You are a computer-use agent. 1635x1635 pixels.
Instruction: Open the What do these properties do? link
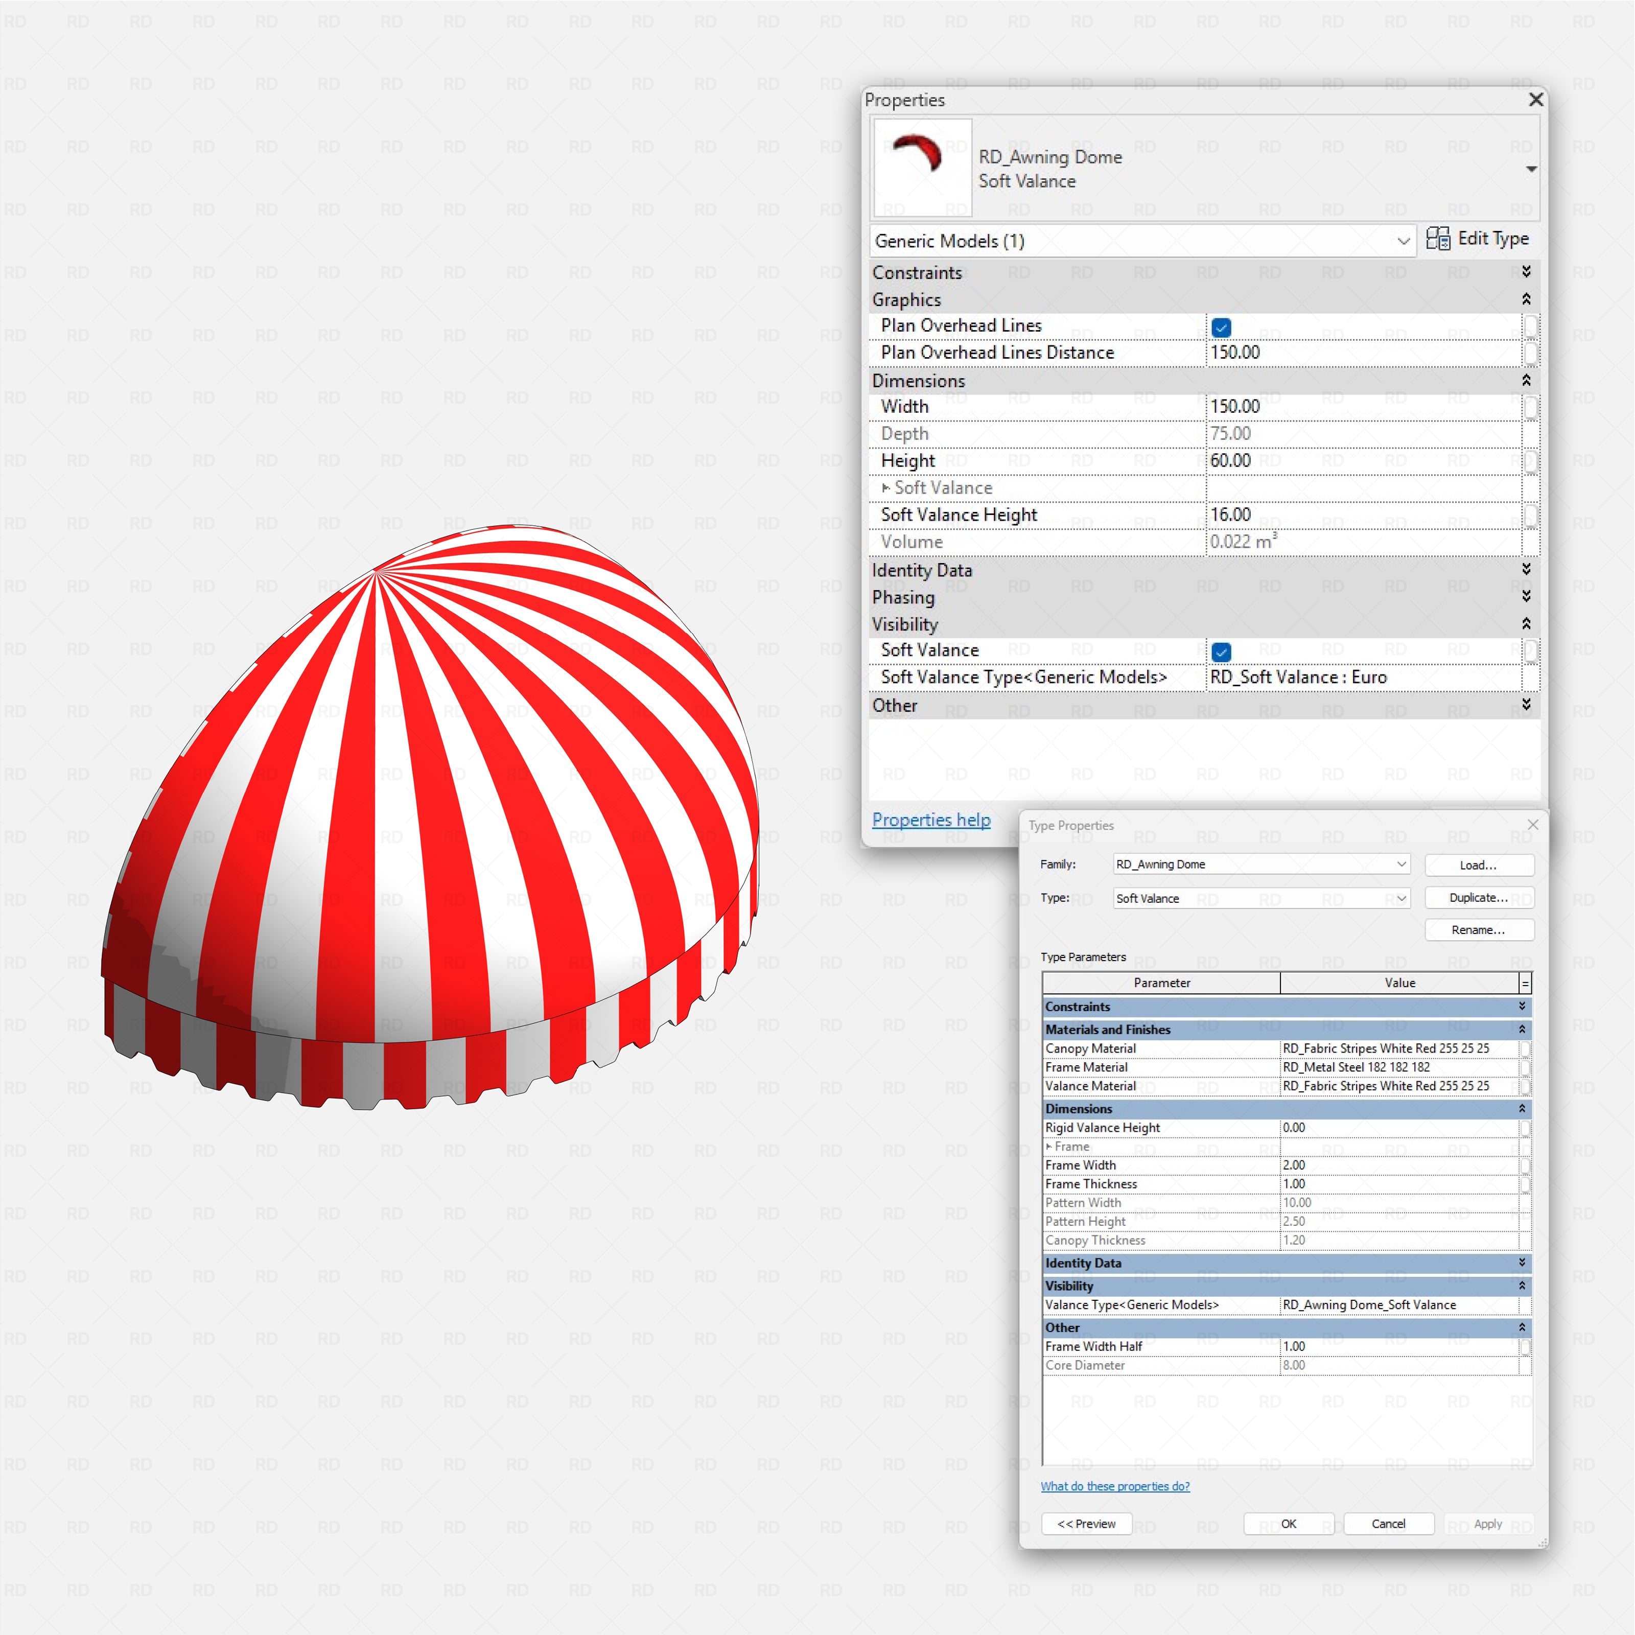coord(1114,1486)
